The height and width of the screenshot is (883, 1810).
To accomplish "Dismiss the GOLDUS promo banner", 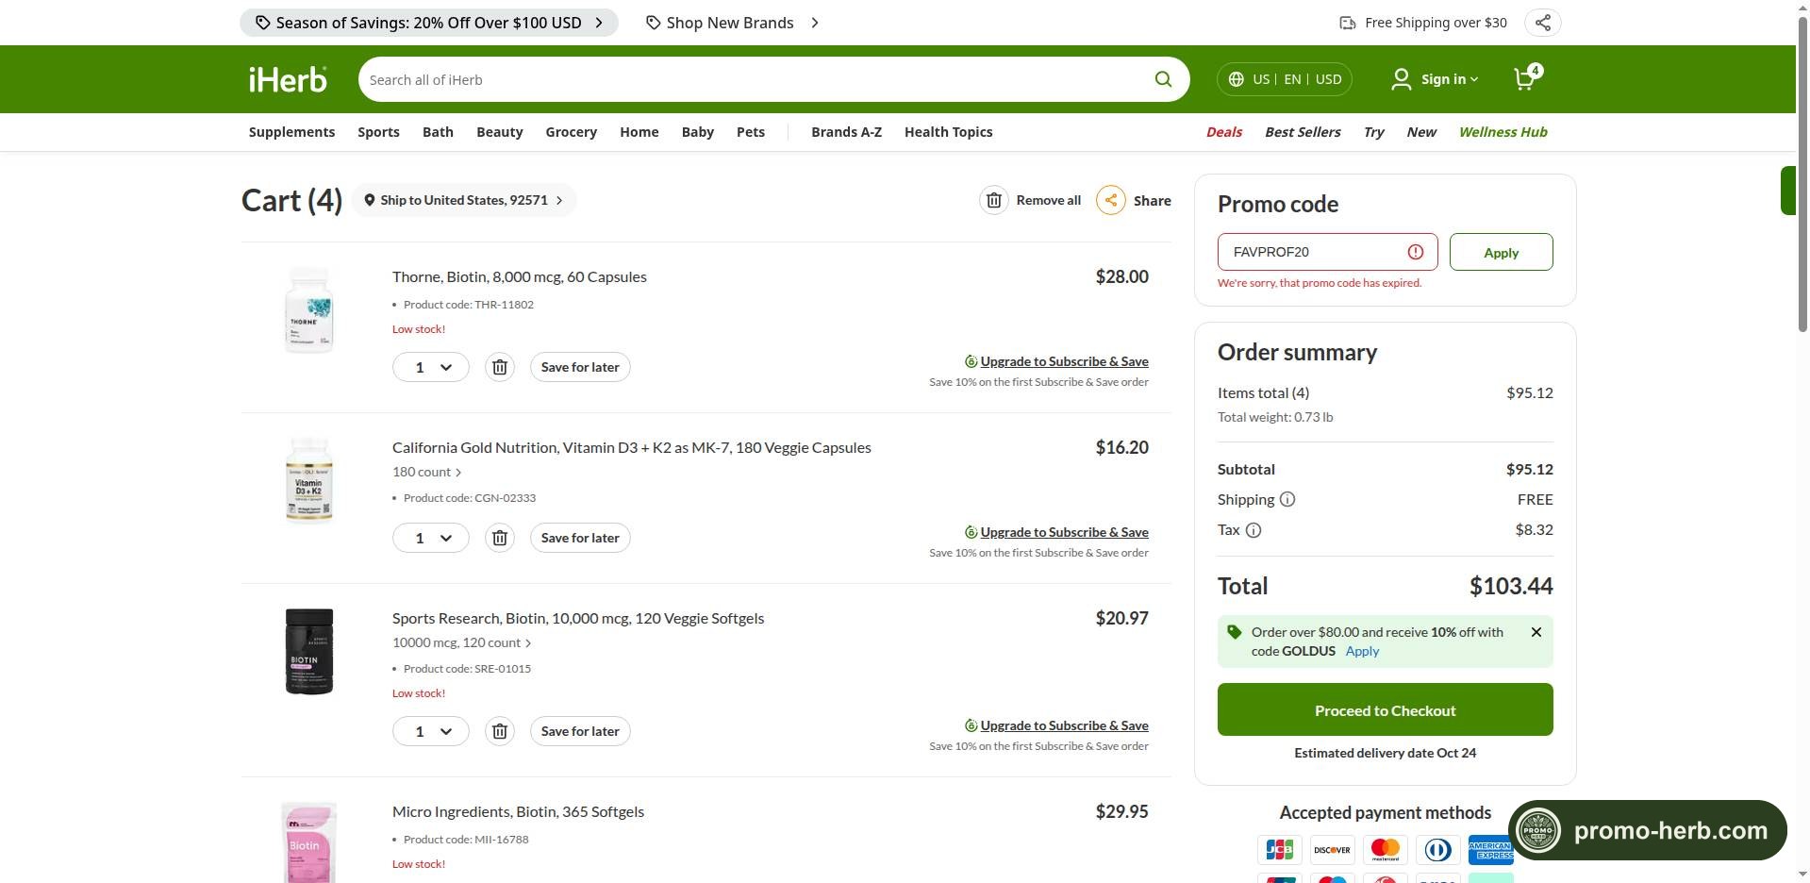I will [x=1536, y=632].
